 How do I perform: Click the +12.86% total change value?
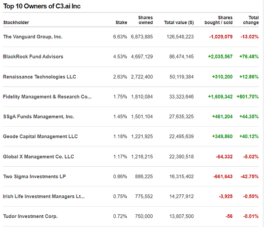(x=249, y=77)
